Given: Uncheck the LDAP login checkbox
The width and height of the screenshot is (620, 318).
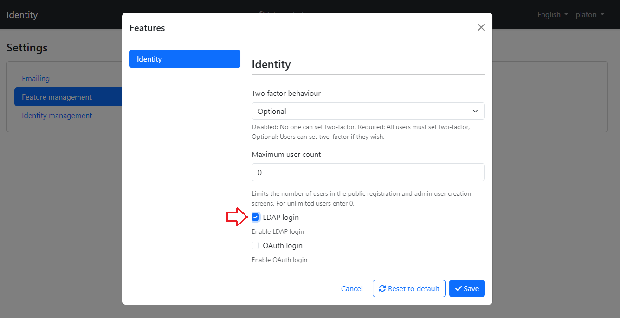Looking at the screenshot, I should click(x=255, y=217).
